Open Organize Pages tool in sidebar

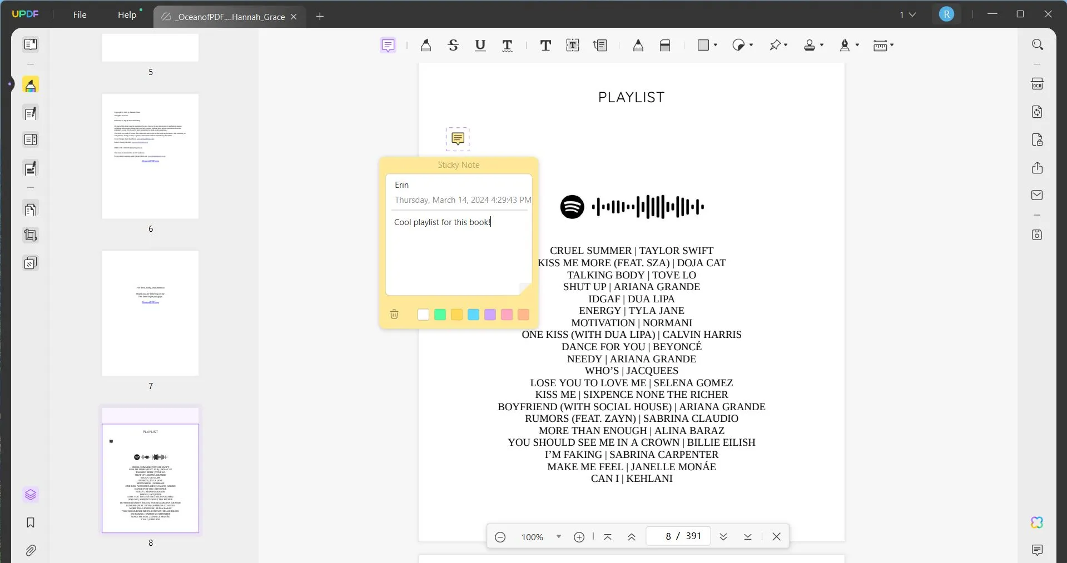(31, 210)
